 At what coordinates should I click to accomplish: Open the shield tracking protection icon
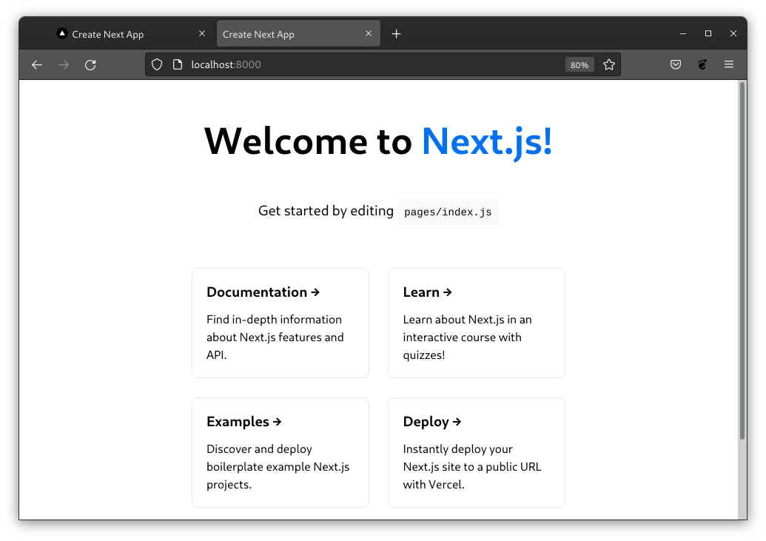pyautogui.click(x=157, y=65)
